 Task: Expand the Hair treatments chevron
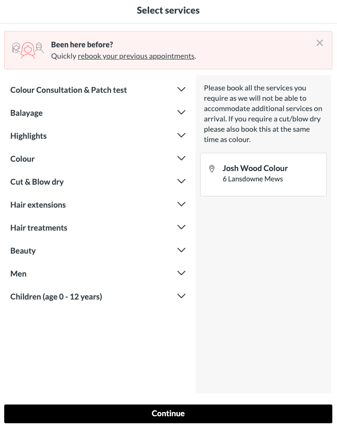point(181,227)
